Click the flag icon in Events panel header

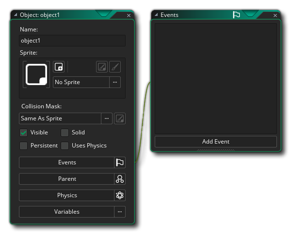pyautogui.click(x=236, y=15)
